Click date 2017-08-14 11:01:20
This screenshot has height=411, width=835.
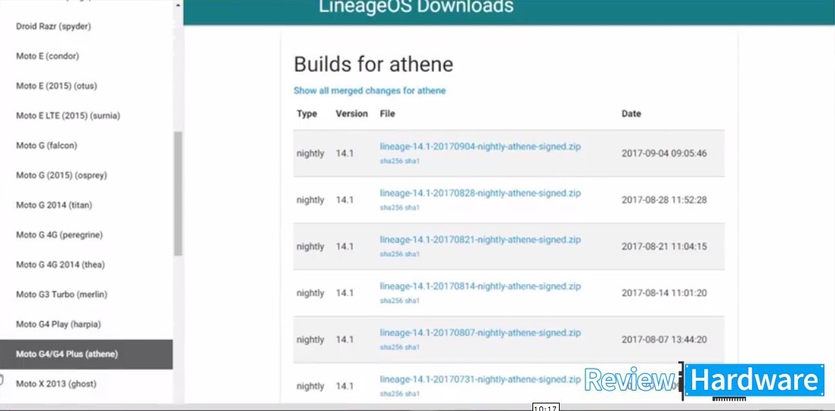(664, 293)
